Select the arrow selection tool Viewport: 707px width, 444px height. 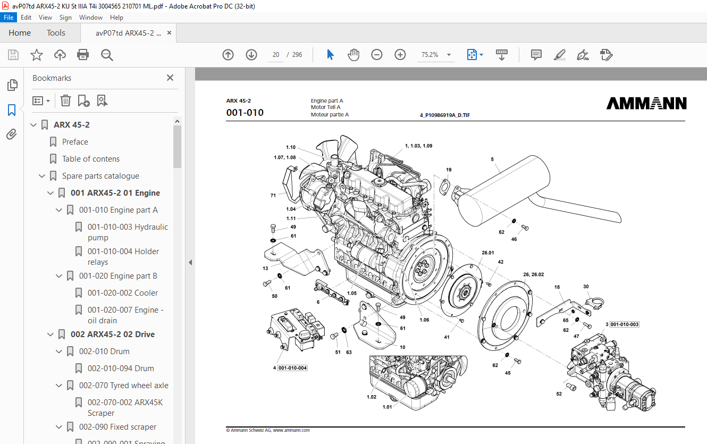coord(330,55)
